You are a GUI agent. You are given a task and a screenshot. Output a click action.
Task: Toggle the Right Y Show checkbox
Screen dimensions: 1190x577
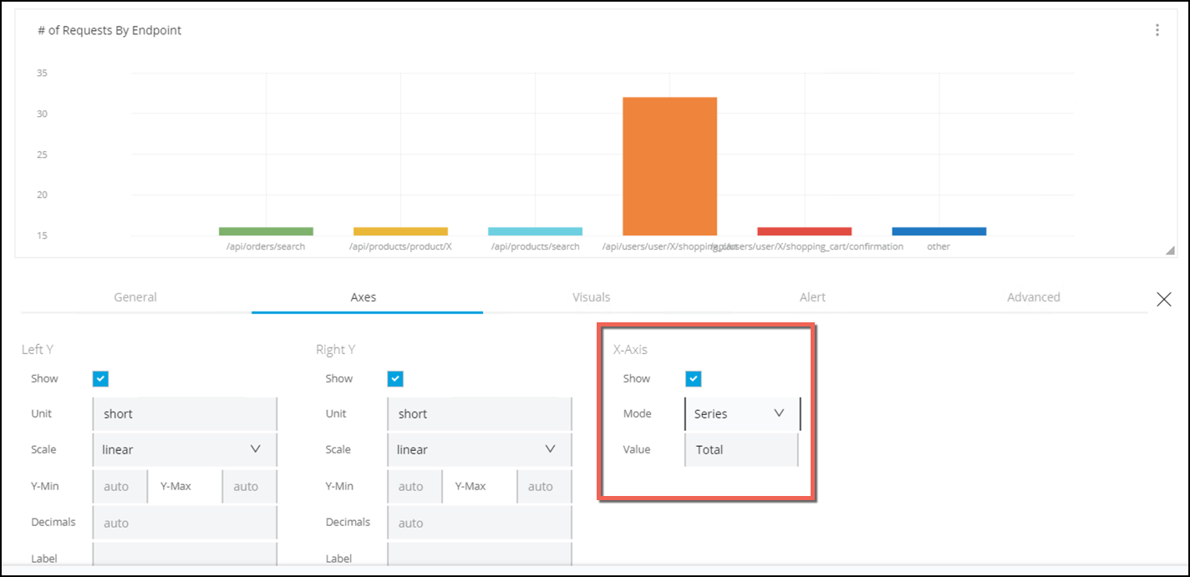pyautogui.click(x=395, y=379)
